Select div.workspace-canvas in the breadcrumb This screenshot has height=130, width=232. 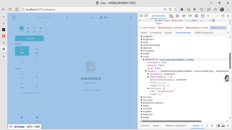coord(197,27)
